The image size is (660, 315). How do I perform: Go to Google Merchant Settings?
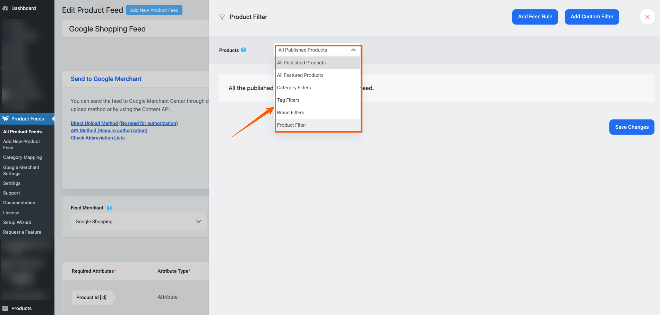click(x=21, y=170)
